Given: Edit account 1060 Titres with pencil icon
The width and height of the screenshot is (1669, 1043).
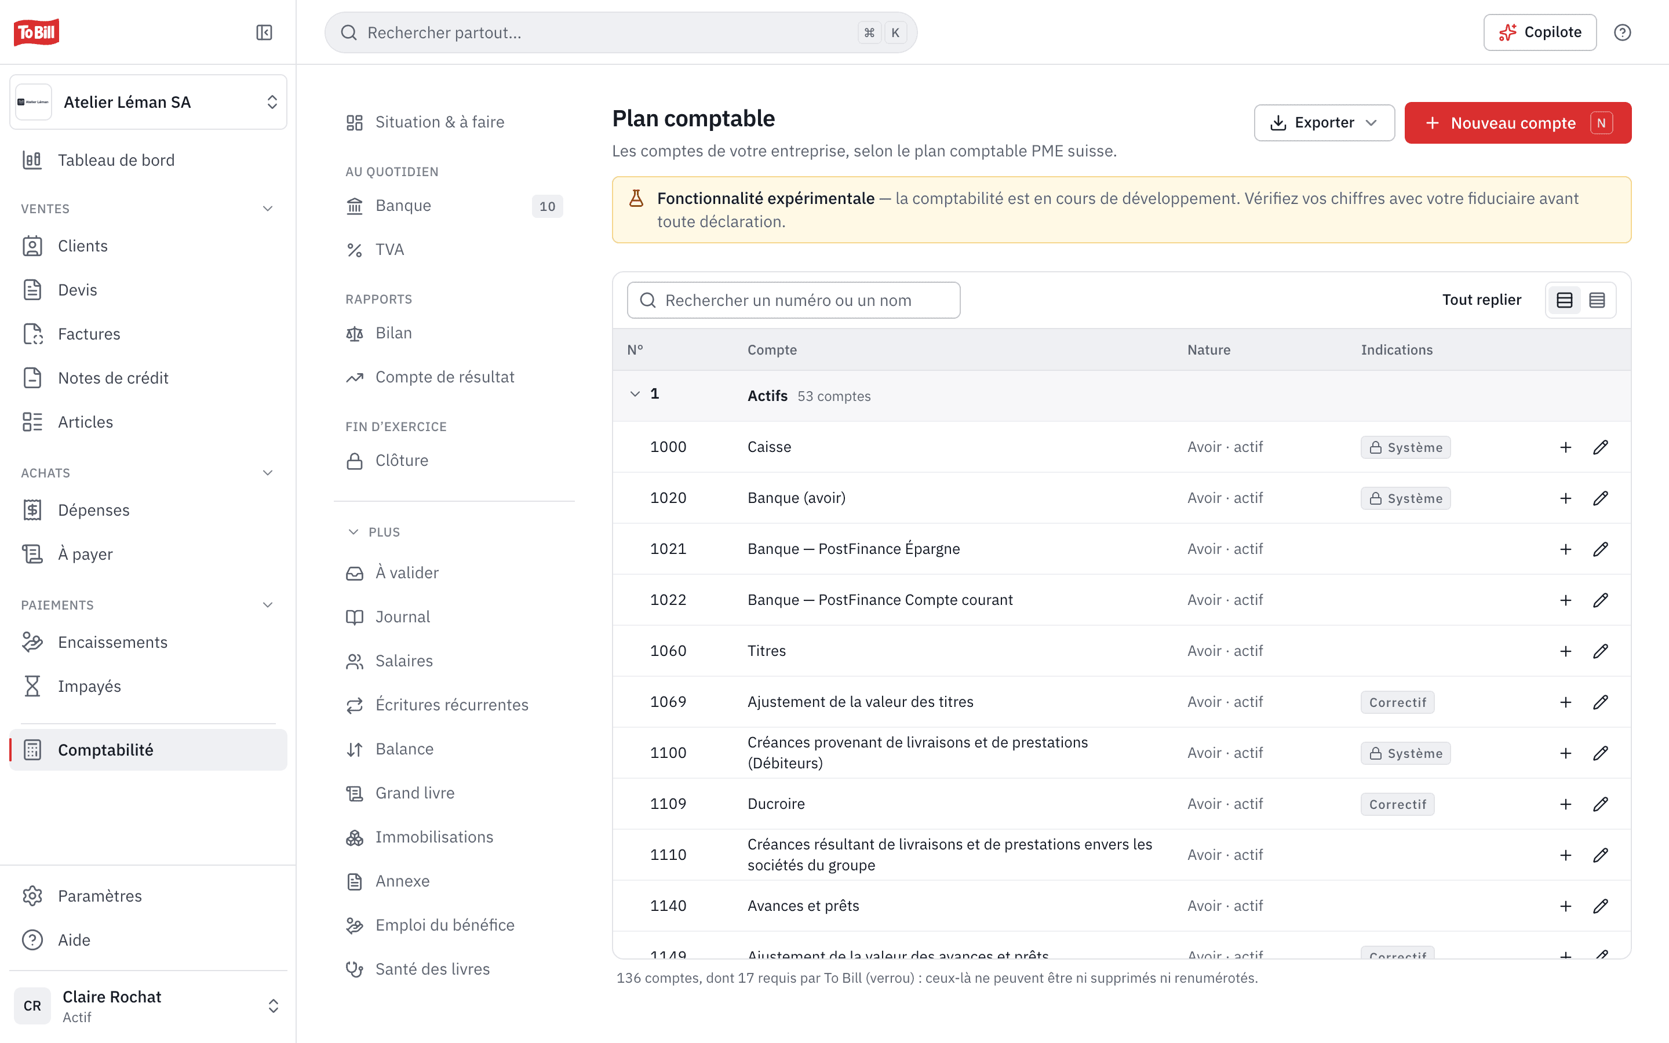Looking at the screenshot, I should [x=1601, y=651].
